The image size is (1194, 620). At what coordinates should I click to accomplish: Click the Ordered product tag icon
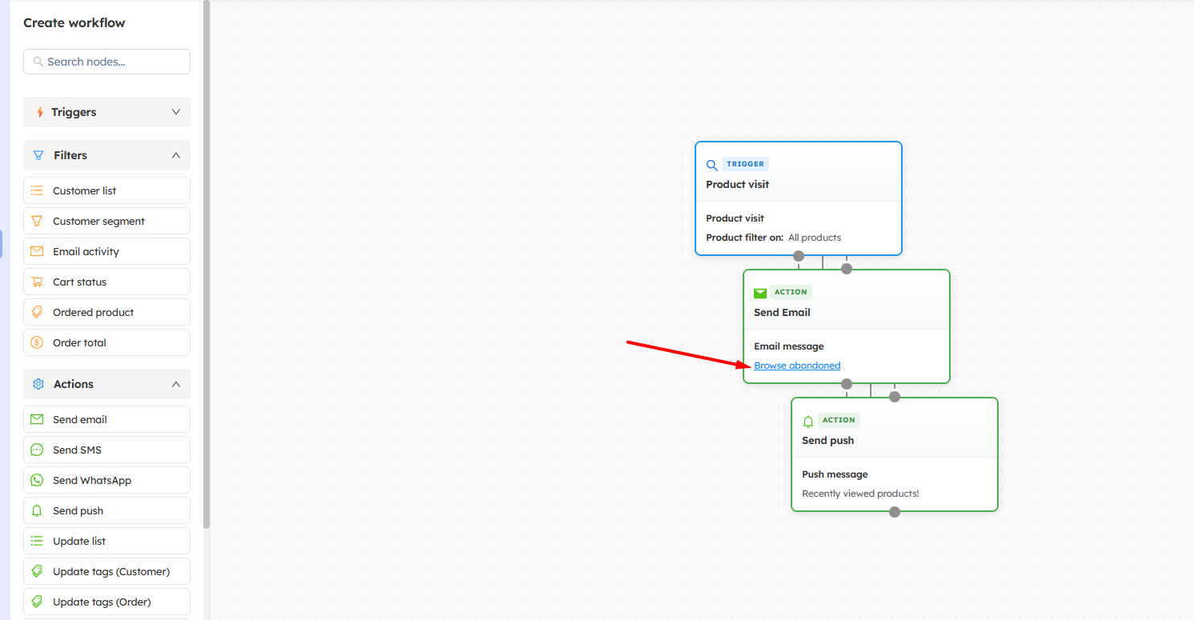(37, 312)
